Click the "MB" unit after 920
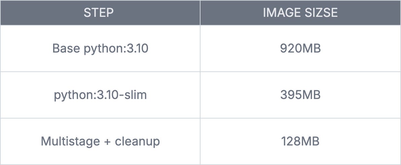The image size is (401, 165). pyautogui.click(x=312, y=48)
